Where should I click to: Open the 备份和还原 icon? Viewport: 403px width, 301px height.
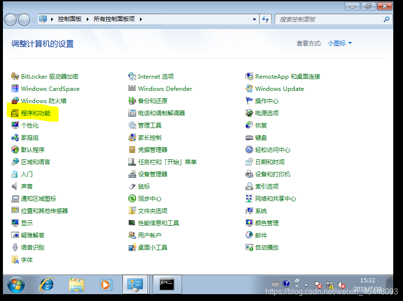click(x=132, y=101)
